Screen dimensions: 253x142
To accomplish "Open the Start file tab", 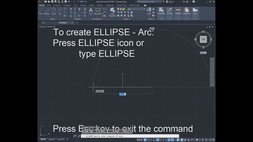I will 44,22.
